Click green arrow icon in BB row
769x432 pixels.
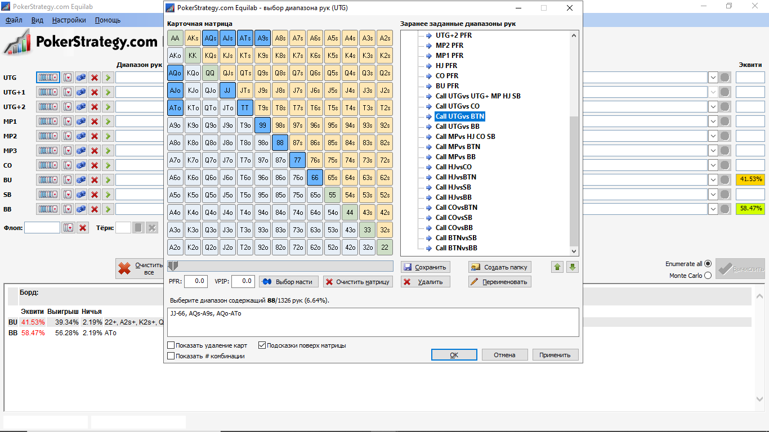[108, 209]
